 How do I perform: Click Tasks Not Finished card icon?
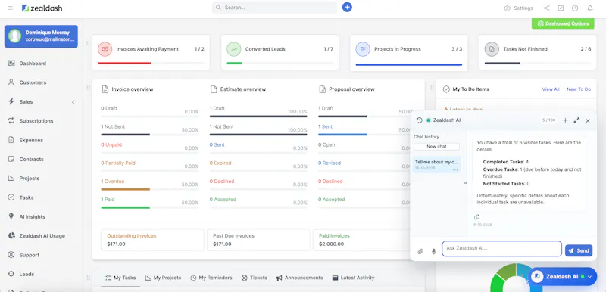coord(492,49)
